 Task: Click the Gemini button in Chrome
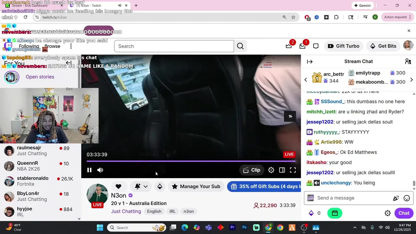362,6
